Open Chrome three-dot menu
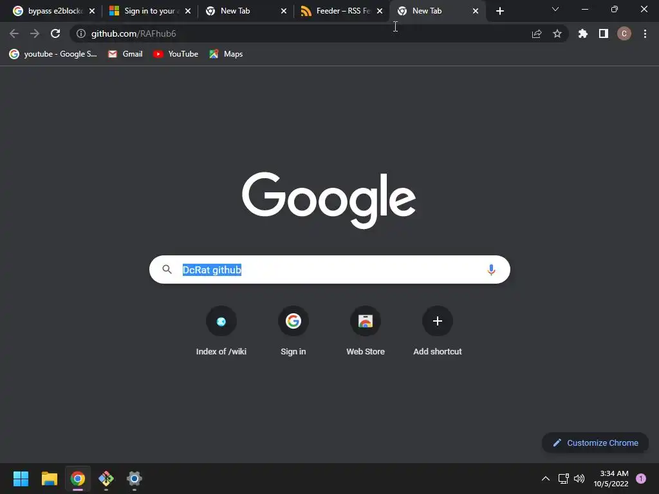Viewport: 659px width, 494px height. [645, 33]
